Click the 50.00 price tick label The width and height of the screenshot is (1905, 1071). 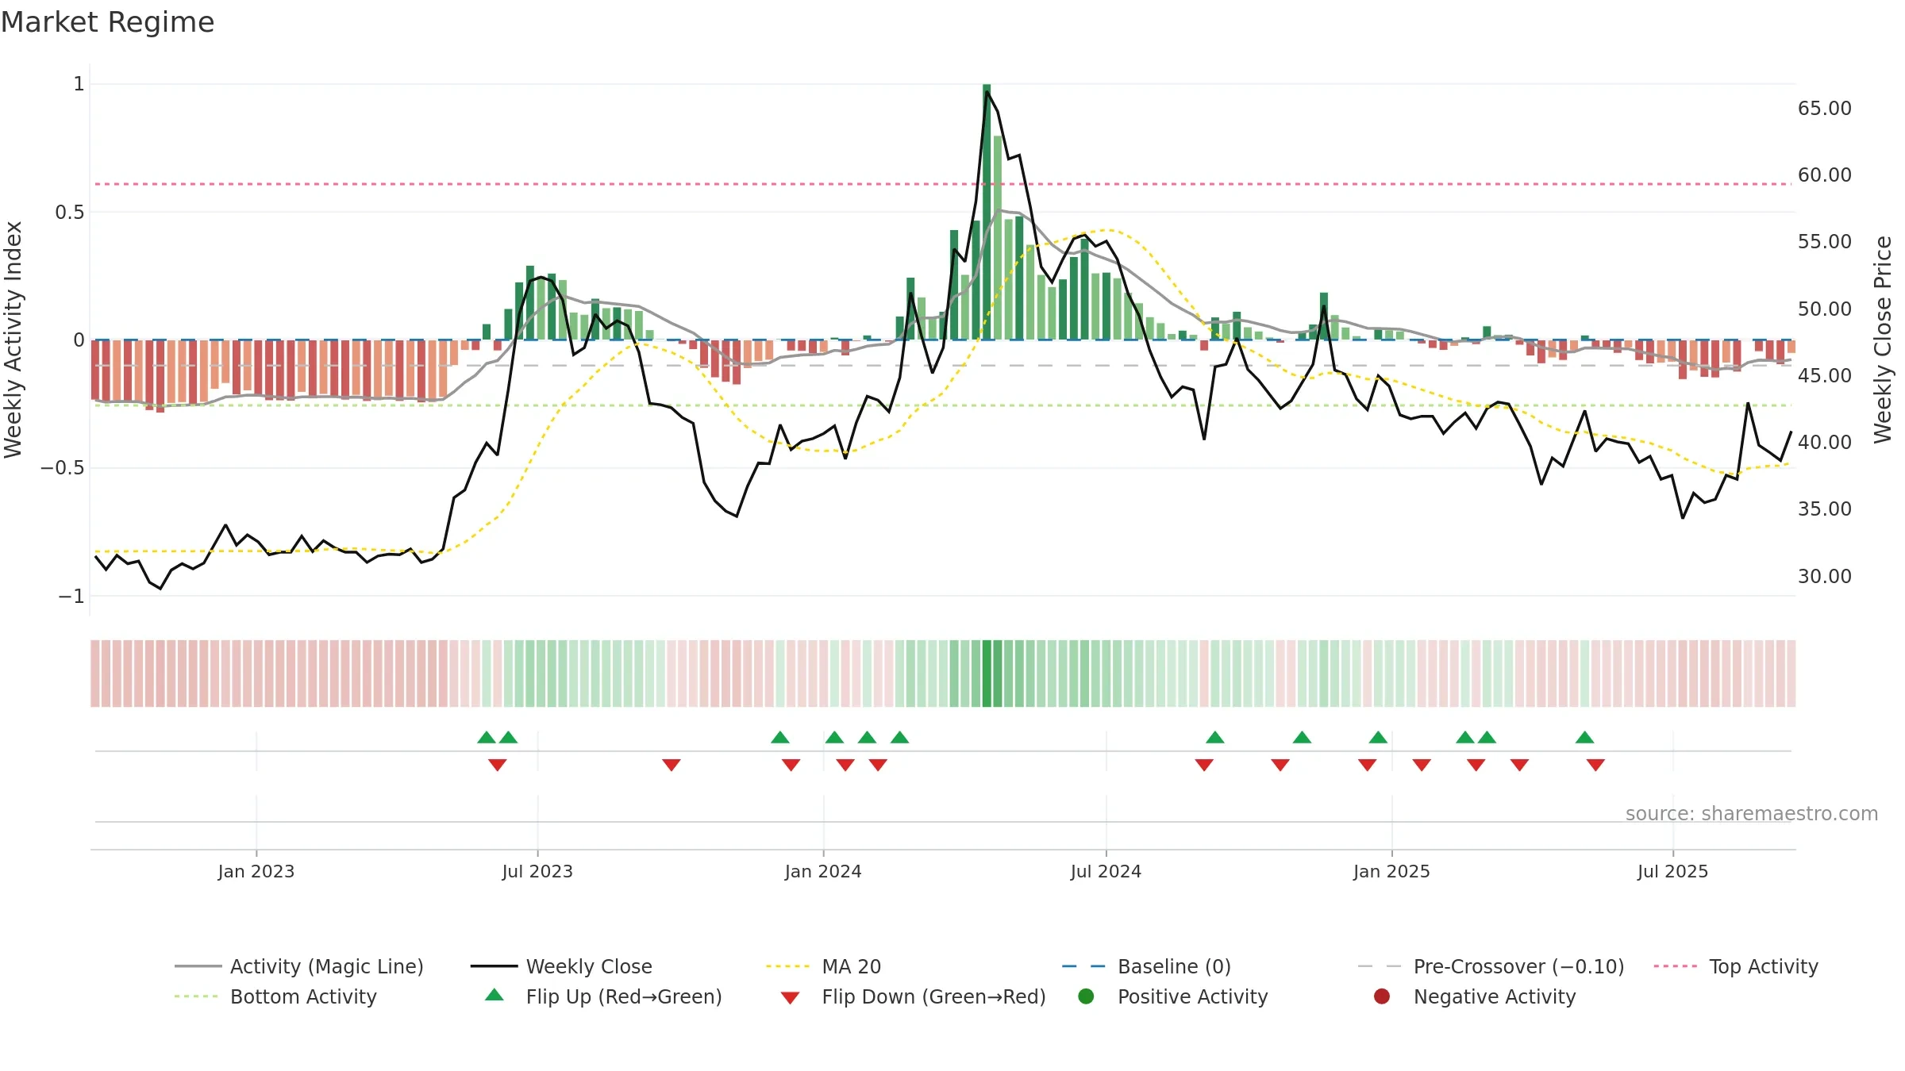pos(1825,309)
